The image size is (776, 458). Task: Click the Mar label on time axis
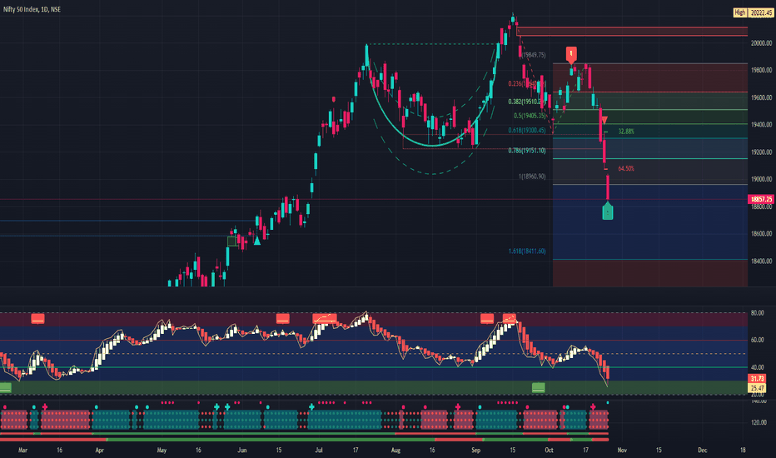(x=22, y=450)
